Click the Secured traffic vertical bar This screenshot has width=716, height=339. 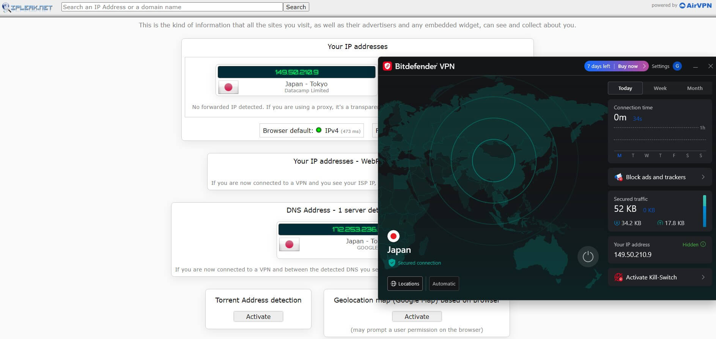click(x=704, y=211)
